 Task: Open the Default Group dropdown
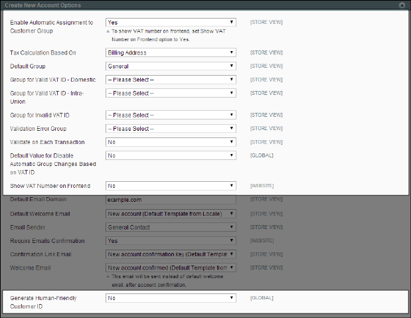tap(171, 66)
